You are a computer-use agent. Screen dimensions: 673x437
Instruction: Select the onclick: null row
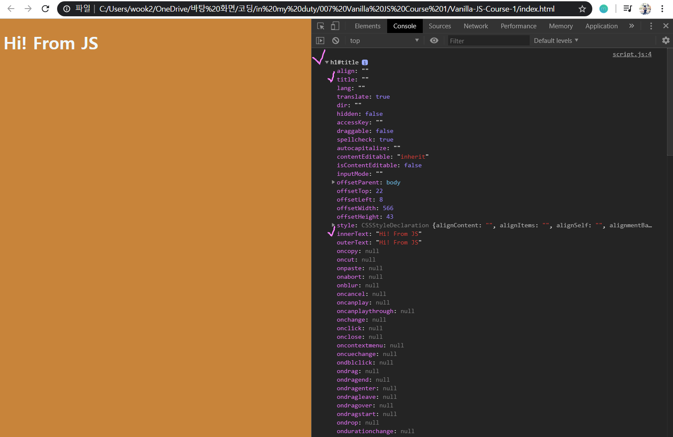(359, 328)
